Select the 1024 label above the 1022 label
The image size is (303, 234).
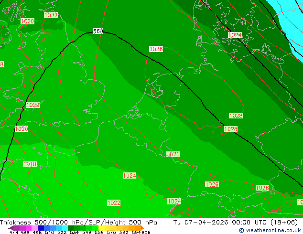coord(130,176)
